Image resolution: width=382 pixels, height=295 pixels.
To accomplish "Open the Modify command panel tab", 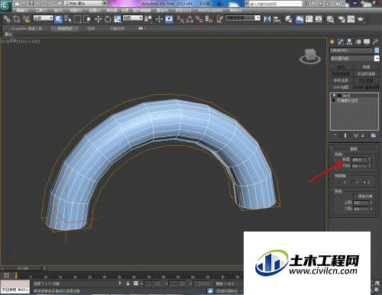I will (x=341, y=42).
